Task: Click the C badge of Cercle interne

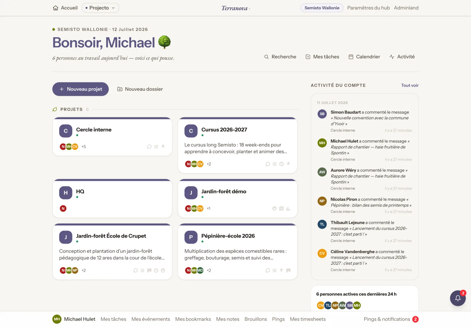Action: tap(66, 131)
